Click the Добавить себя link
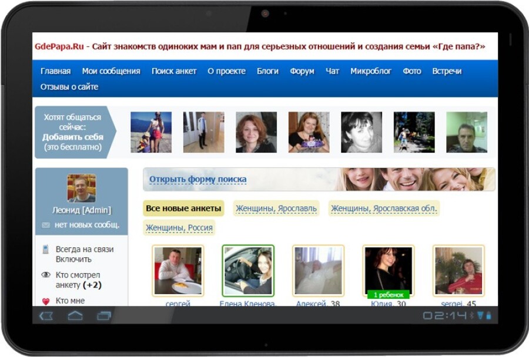Screen dimensions: 529x357 point(73,137)
